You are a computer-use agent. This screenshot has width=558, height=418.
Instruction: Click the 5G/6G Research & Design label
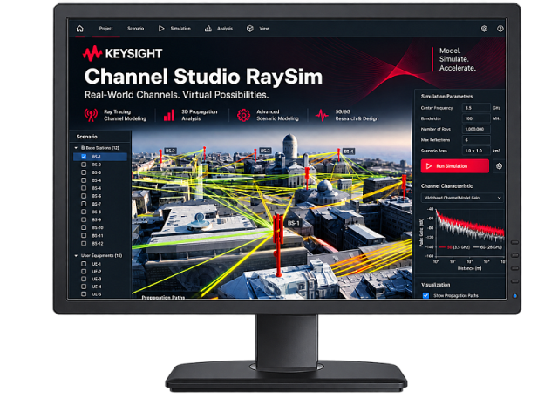357,115
